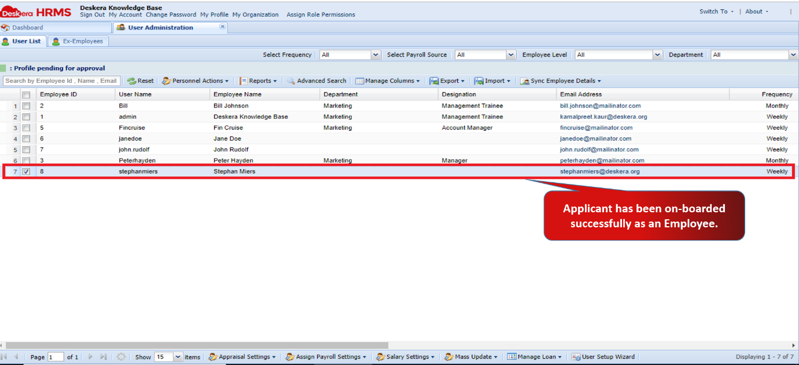799x365 pixels.
Task: Click the horizontal scrollbar thumb
Action: pos(197,345)
